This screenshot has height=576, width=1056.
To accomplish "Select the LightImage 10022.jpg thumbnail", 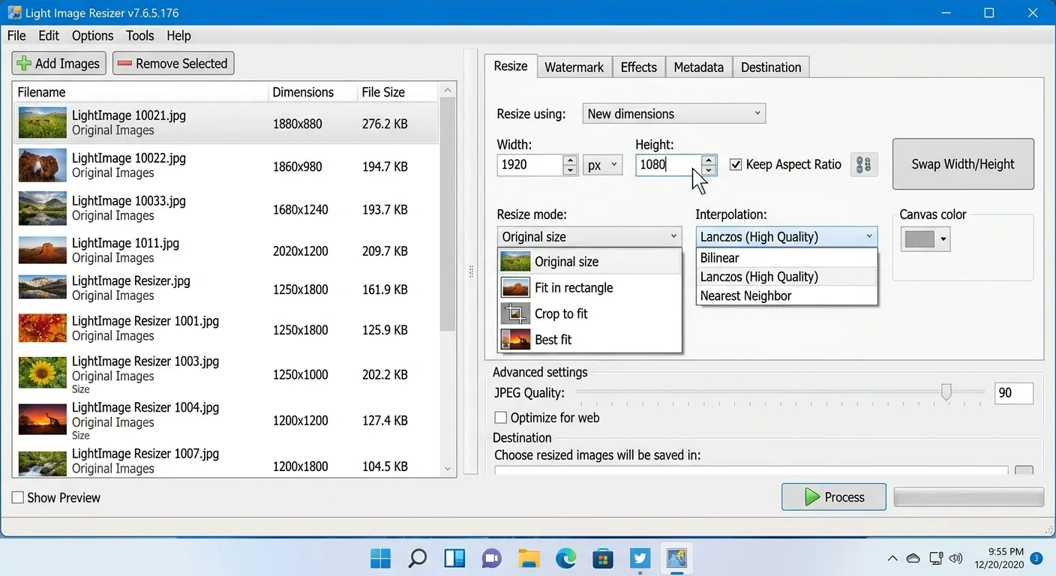I will [43, 166].
